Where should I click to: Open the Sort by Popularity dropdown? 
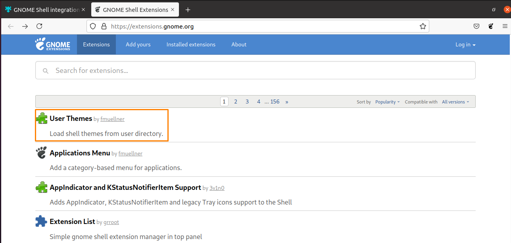(388, 102)
